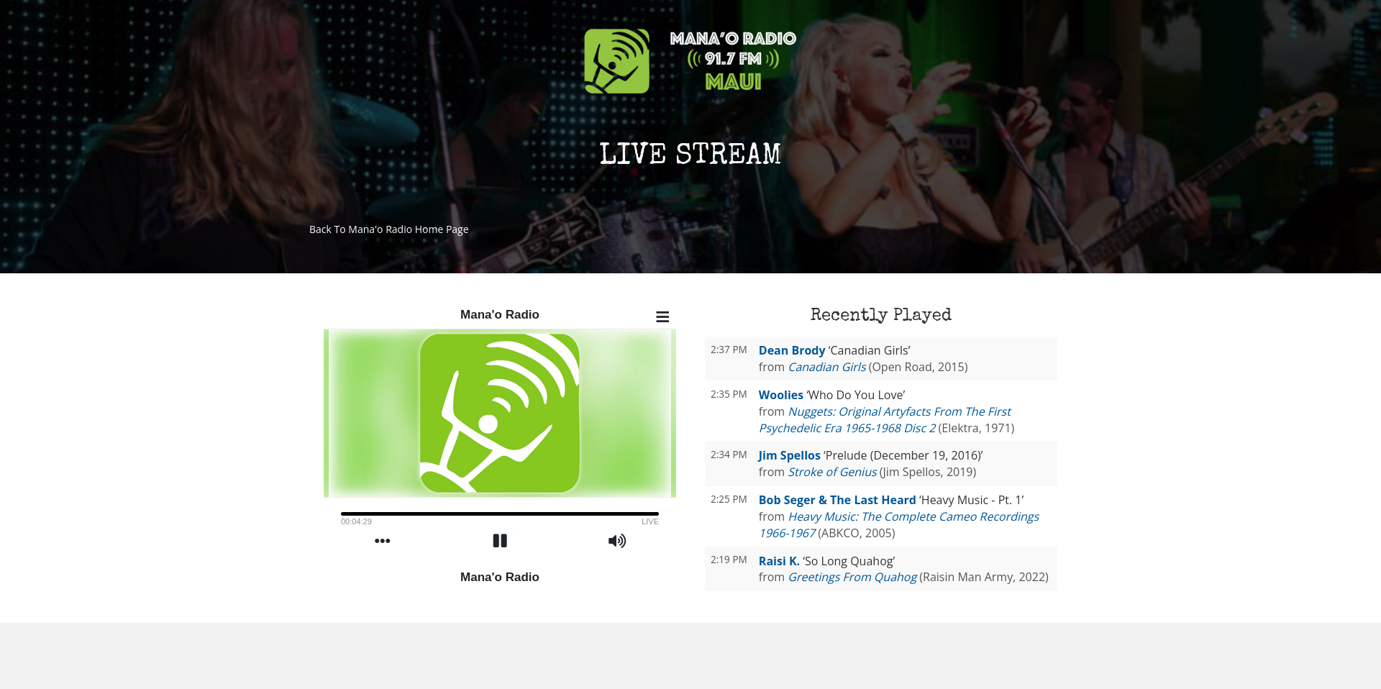The height and width of the screenshot is (689, 1381).
Task: Open artist link Raisi K.
Action: click(x=779, y=561)
